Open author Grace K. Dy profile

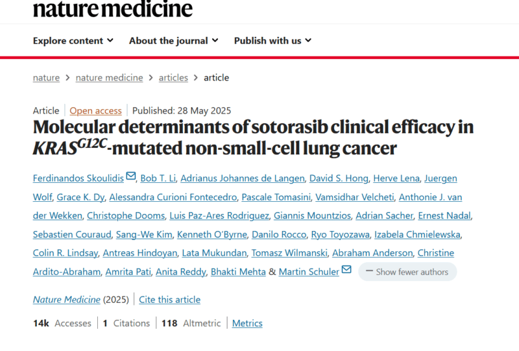[80, 197]
